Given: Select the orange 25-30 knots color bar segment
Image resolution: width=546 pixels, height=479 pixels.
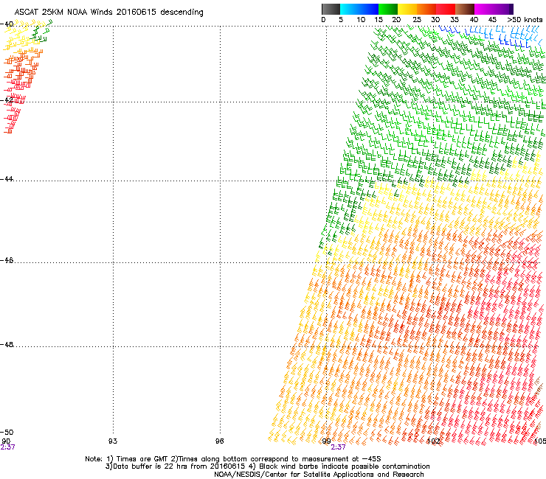Looking at the screenshot, I should pyautogui.click(x=426, y=9).
